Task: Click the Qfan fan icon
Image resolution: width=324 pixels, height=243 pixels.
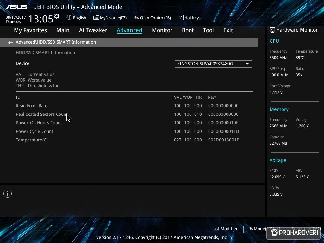Action: click(136, 18)
